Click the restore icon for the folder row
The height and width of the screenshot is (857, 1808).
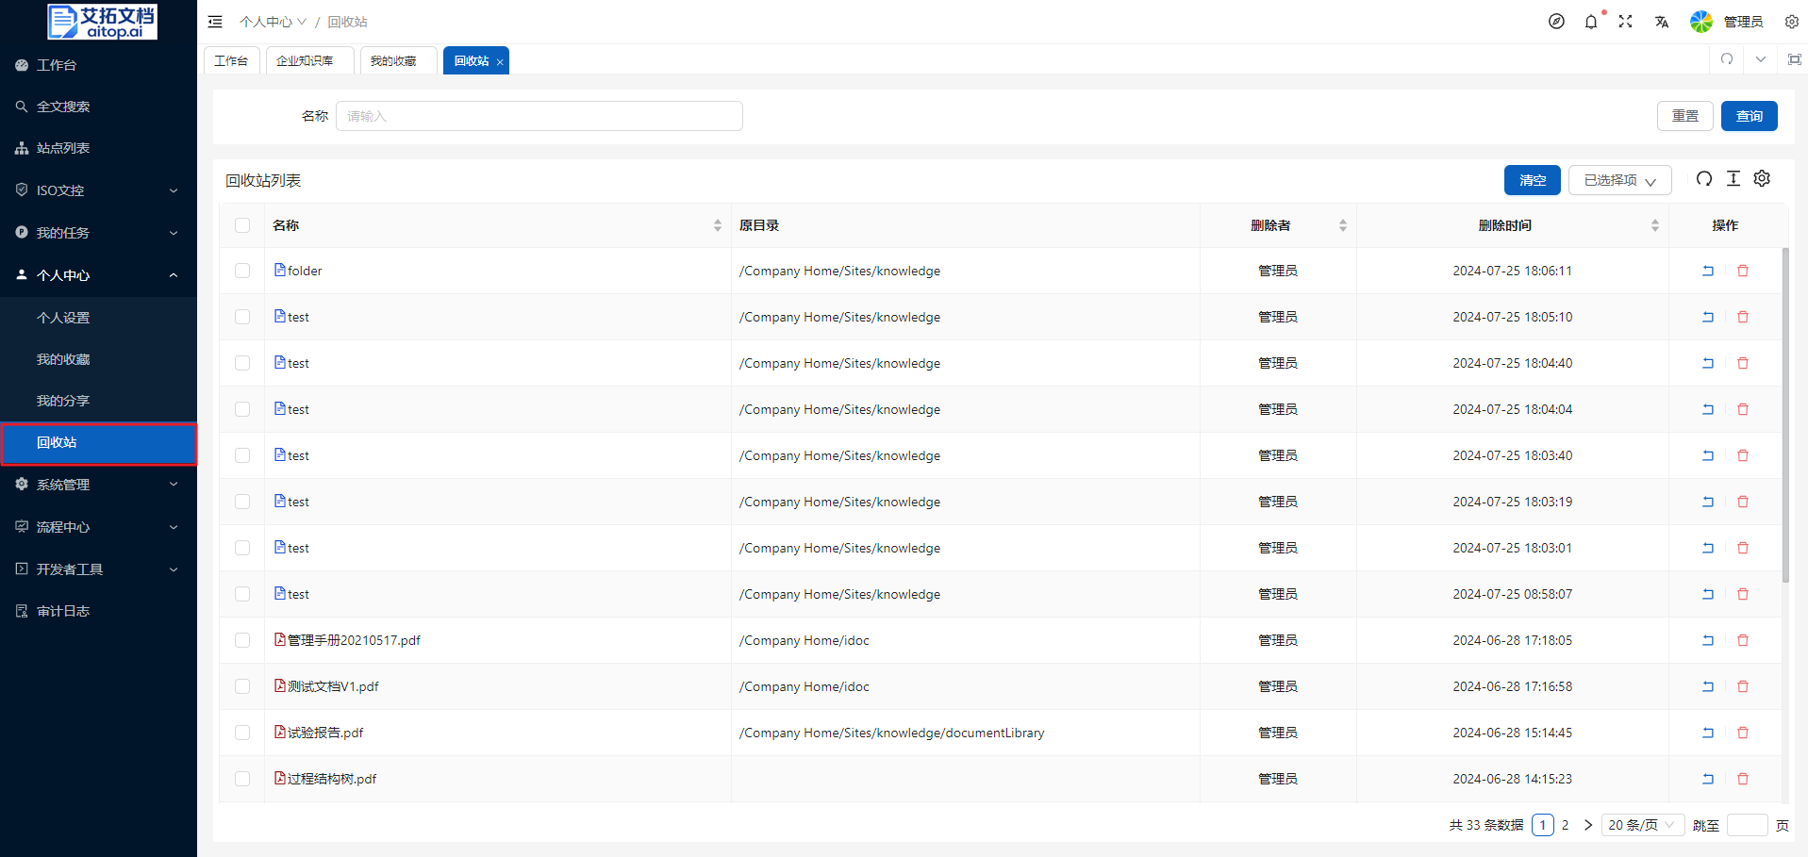[x=1707, y=271]
